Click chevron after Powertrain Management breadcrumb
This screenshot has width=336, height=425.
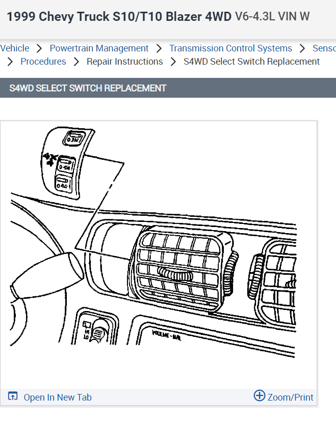click(159, 48)
